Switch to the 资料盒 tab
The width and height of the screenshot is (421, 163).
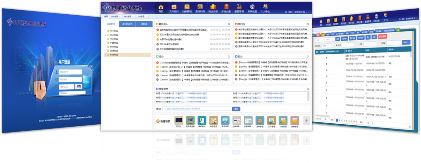(x=144, y=24)
